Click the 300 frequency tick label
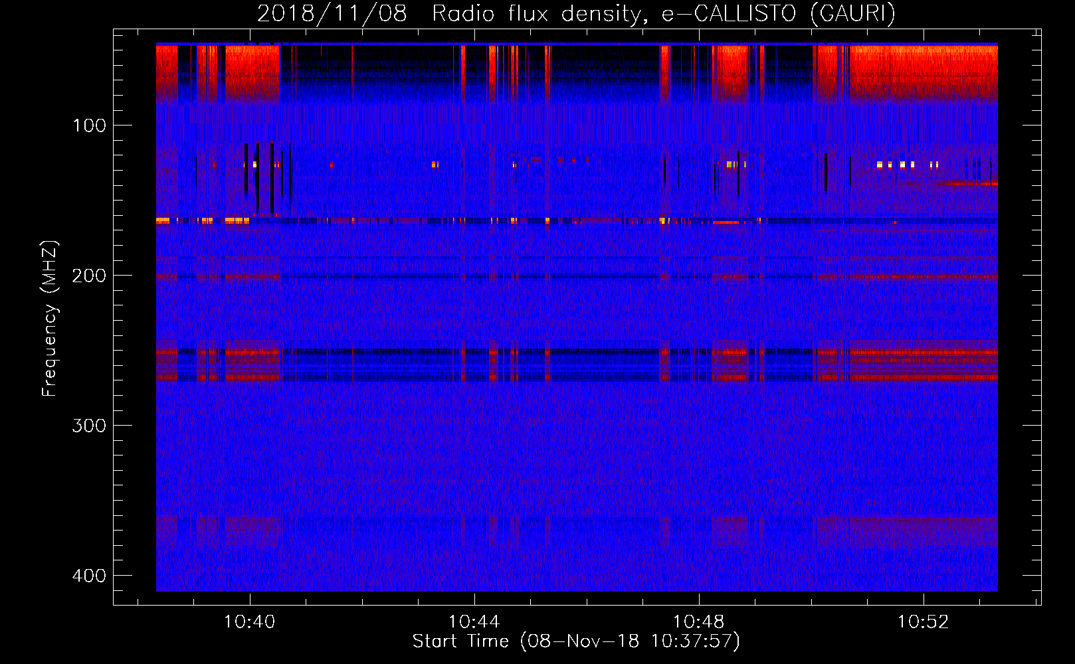This screenshot has width=1075, height=664. coord(89,426)
